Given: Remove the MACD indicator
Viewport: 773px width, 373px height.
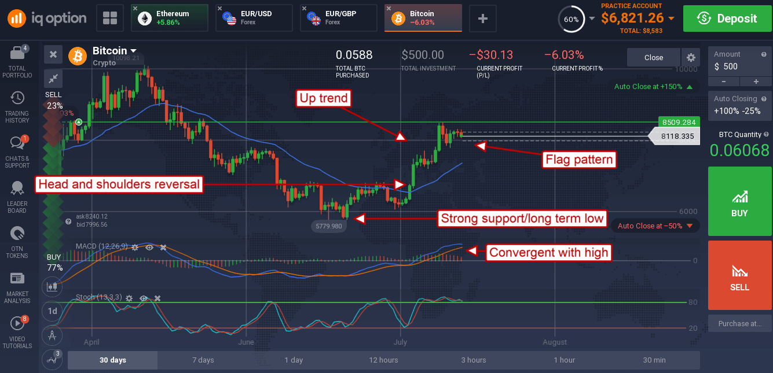Looking at the screenshot, I should pos(163,247).
